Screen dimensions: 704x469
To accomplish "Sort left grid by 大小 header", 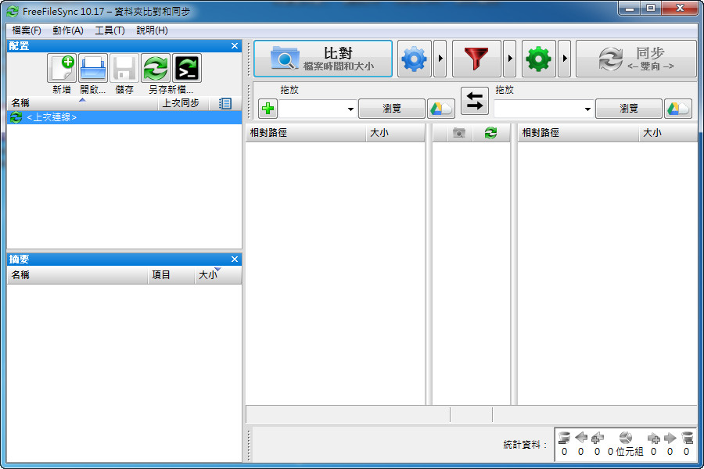I will (x=395, y=133).
